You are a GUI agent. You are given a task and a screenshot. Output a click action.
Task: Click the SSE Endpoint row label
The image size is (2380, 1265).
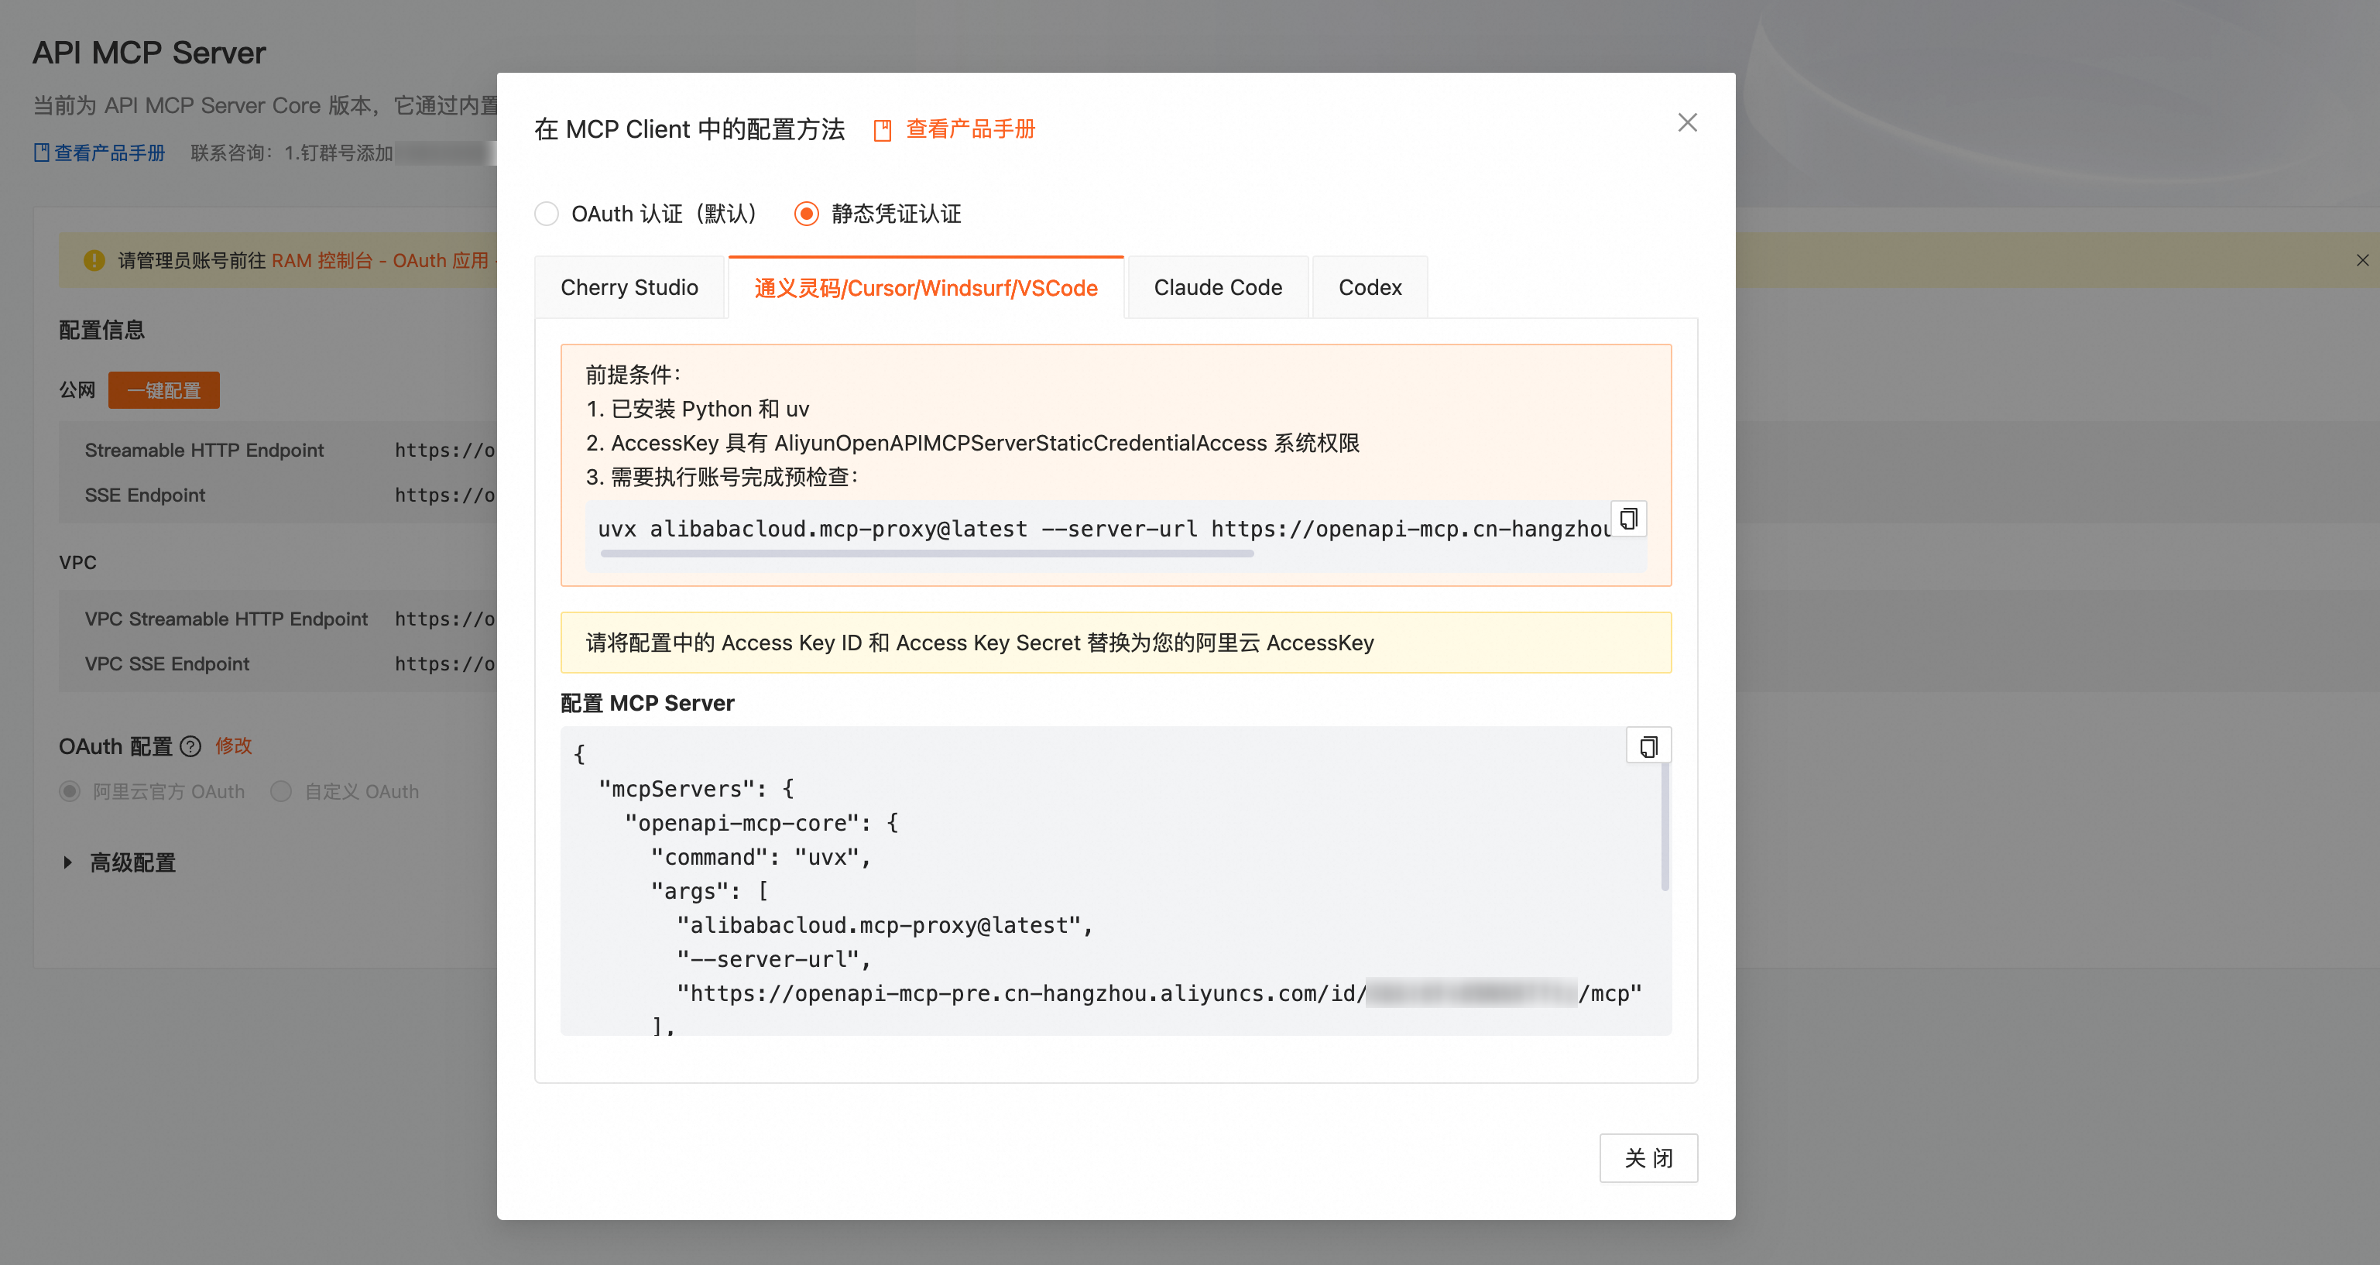[145, 495]
